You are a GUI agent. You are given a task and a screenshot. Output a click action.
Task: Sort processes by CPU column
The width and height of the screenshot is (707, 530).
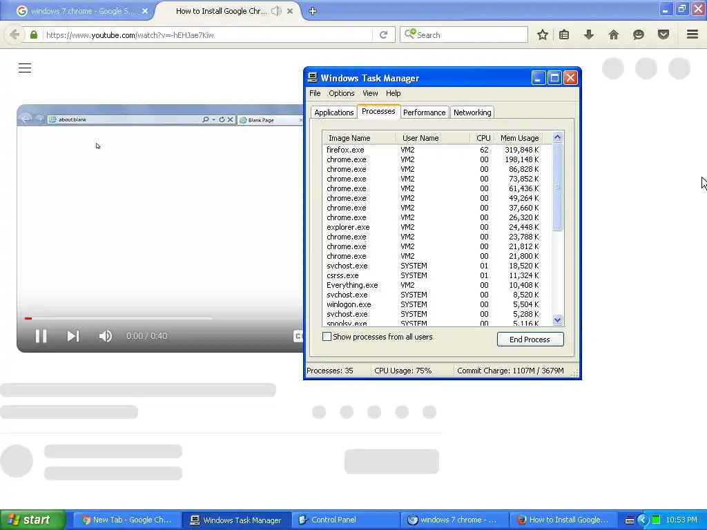pos(483,138)
